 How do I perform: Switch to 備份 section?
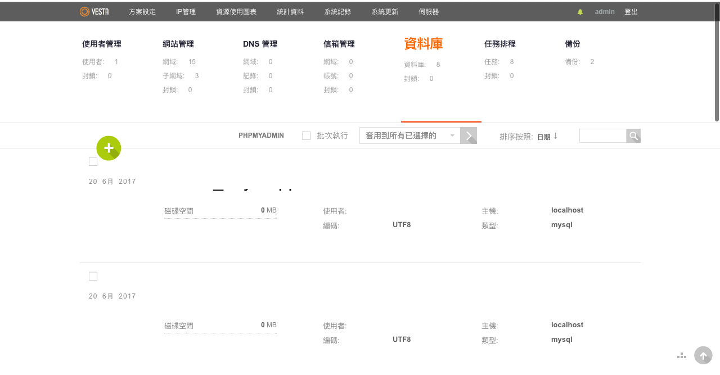573,44
